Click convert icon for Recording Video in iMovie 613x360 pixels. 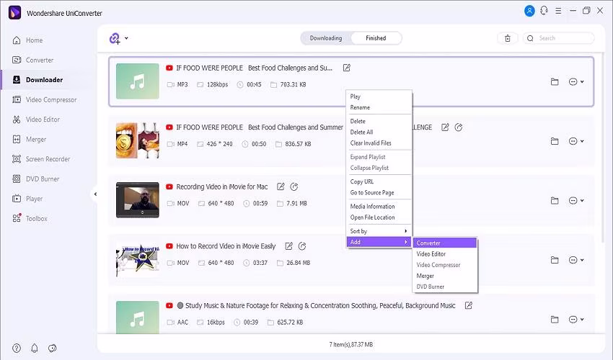294,186
